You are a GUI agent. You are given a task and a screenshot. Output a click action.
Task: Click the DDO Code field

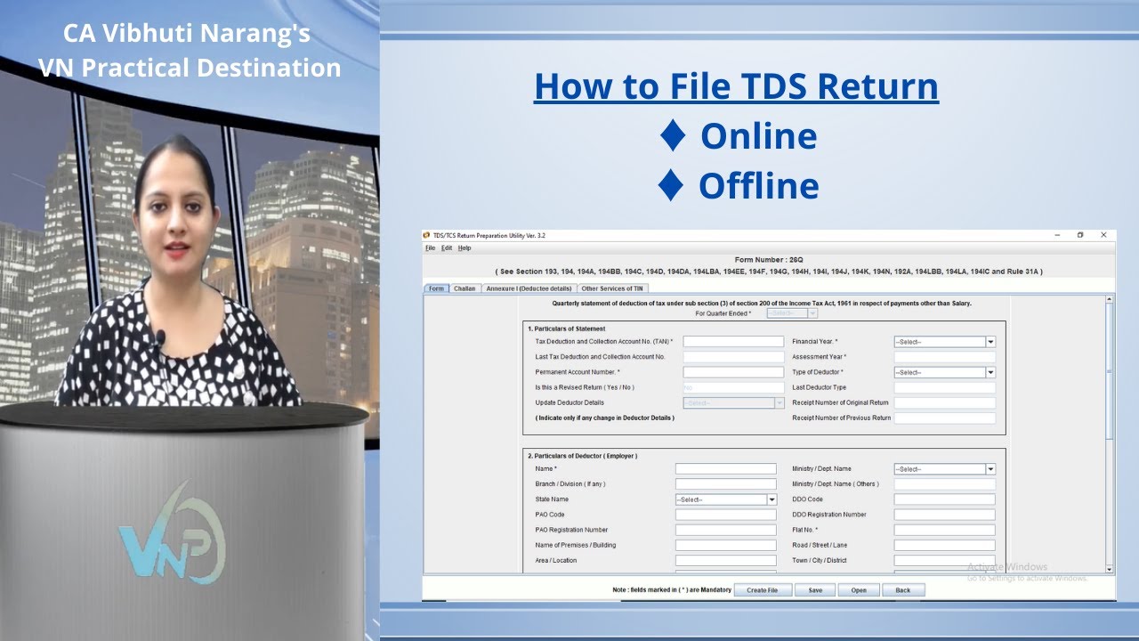click(944, 499)
